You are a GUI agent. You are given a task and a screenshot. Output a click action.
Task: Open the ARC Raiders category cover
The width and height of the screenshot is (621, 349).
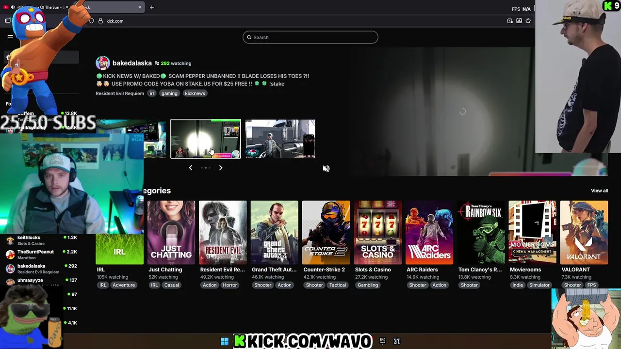pos(429,232)
